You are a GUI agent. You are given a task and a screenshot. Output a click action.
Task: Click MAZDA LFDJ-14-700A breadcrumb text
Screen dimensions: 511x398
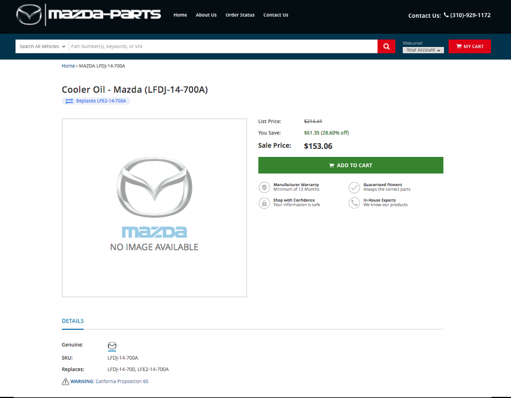pos(102,66)
